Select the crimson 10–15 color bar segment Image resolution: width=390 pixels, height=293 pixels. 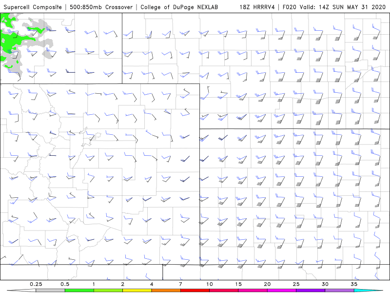pyautogui.click(x=224, y=291)
